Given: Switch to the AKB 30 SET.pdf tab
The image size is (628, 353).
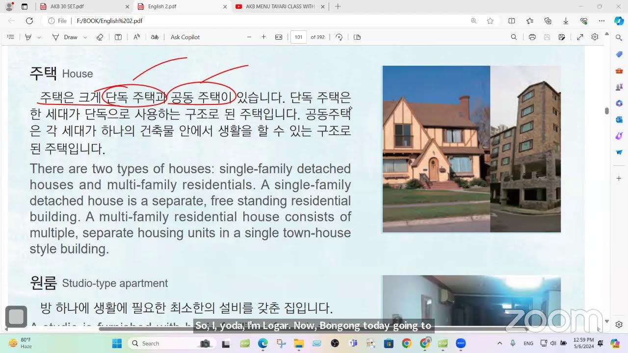Looking at the screenshot, I should pyautogui.click(x=84, y=7).
